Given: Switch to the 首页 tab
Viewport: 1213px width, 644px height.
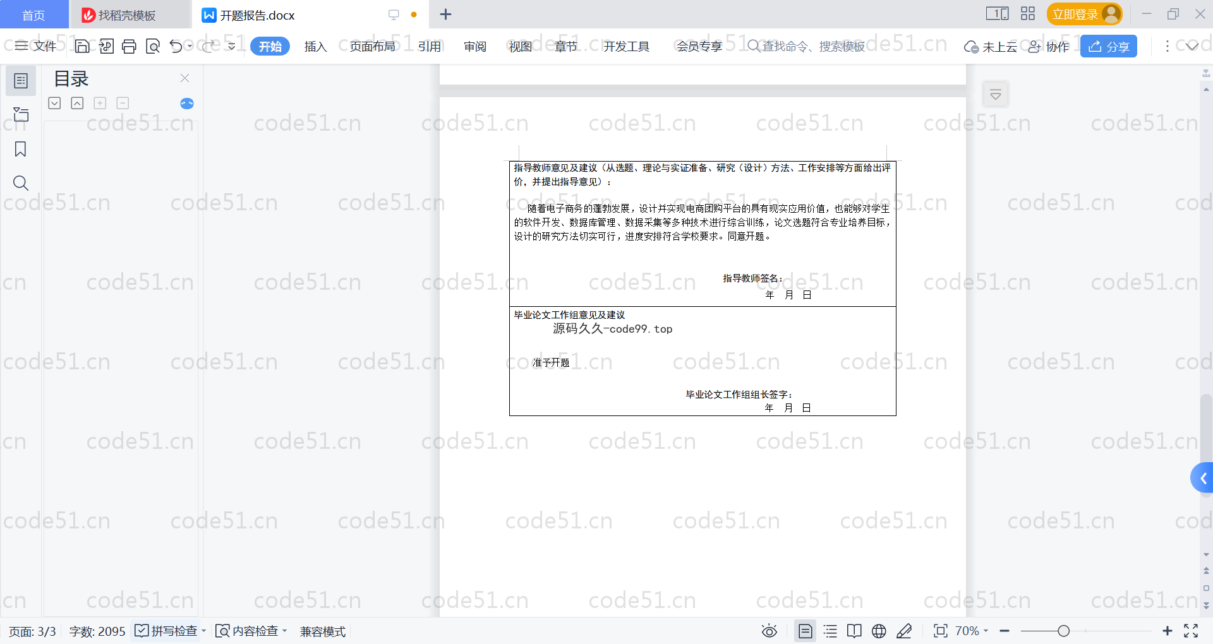Looking at the screenshot, I should pyautogui.click(x=33, y=15).
